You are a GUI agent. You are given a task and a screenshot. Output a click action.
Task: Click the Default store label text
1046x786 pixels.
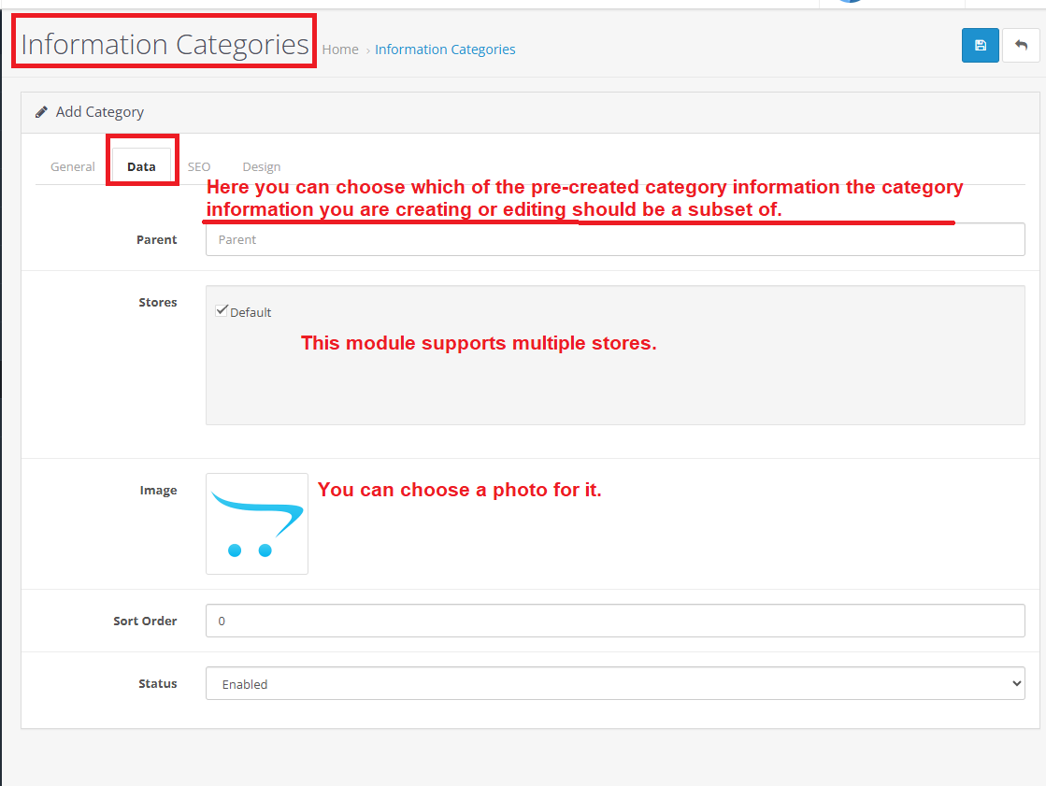251,312
